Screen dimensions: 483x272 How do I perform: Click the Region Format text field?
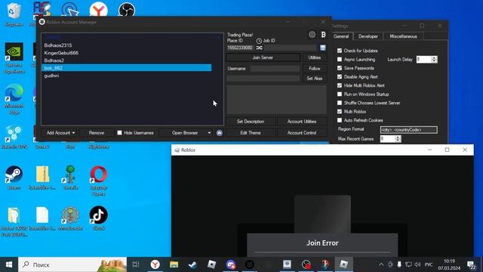coord(408,130)
